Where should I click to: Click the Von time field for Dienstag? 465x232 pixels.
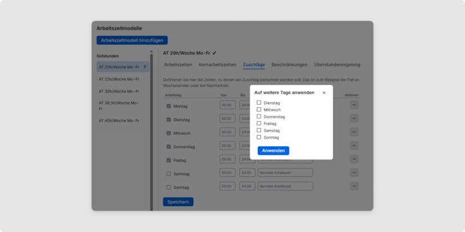227,119
